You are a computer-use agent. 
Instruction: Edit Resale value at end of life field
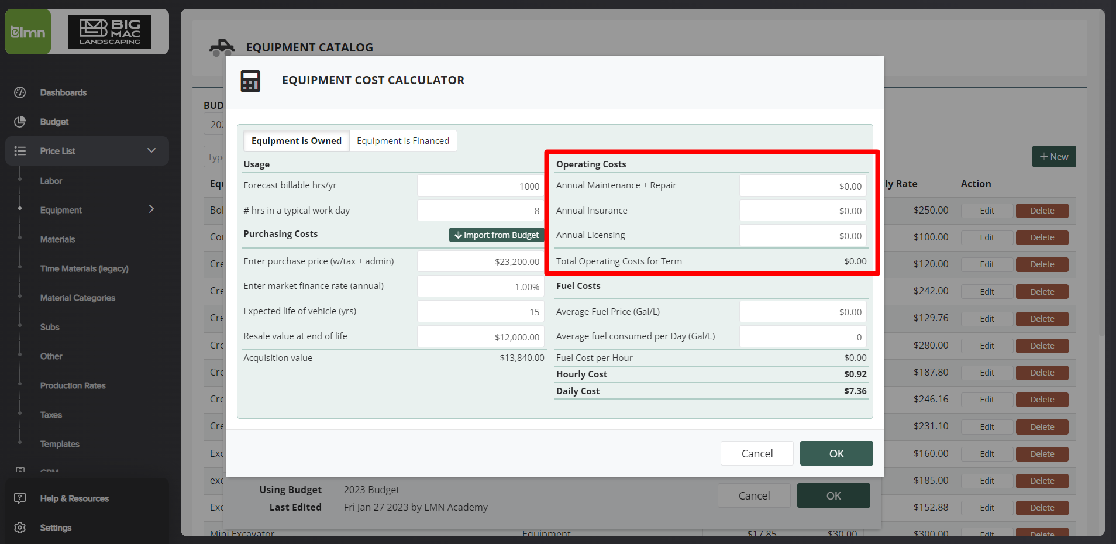pos(480,336)
